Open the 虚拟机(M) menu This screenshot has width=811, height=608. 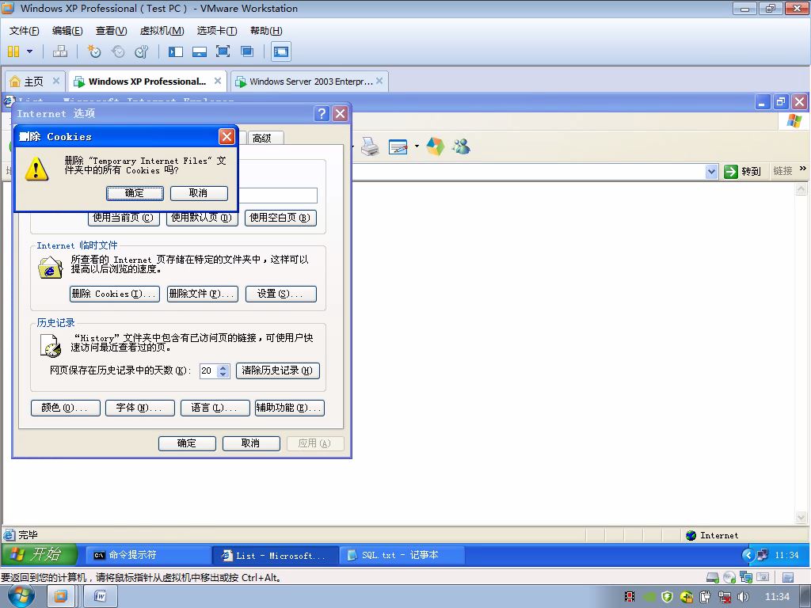pos(162,31)
